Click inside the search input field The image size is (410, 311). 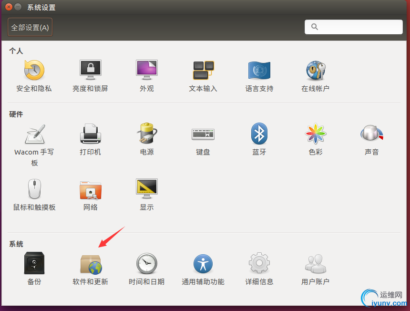[x=354, y=27]
